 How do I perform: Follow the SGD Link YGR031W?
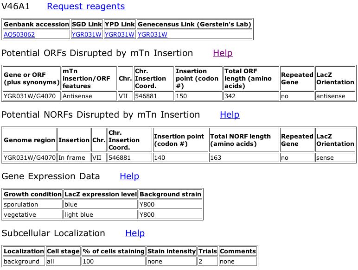87,34
